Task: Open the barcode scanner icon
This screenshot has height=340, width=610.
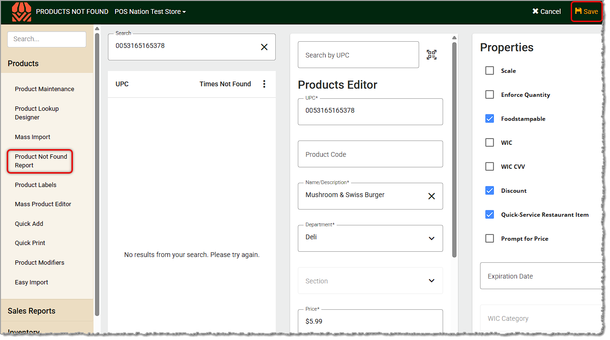Action: [x=432, y=55]
